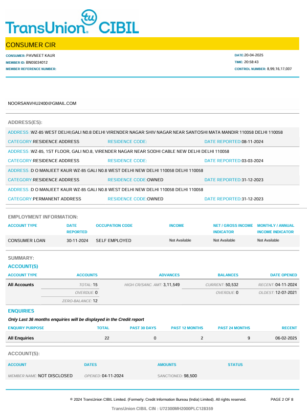The image size is (307, 412).
Task: Select member ID BN05034012
Action: [x=37, y=62]
